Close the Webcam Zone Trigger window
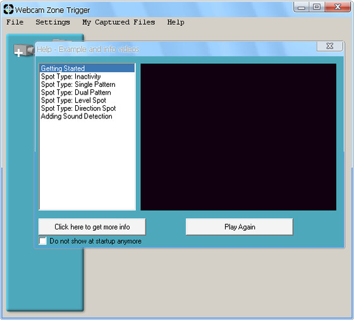Viewport: 354px width, 320px height. (x=338, y=7)
